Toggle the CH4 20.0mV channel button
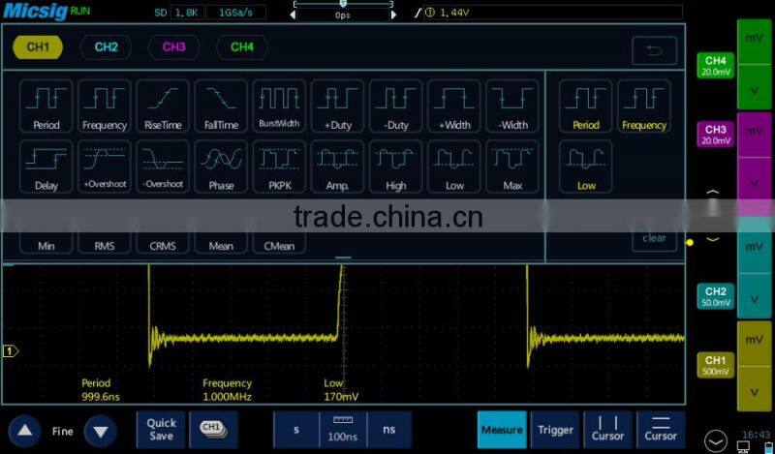 point(716,66)
